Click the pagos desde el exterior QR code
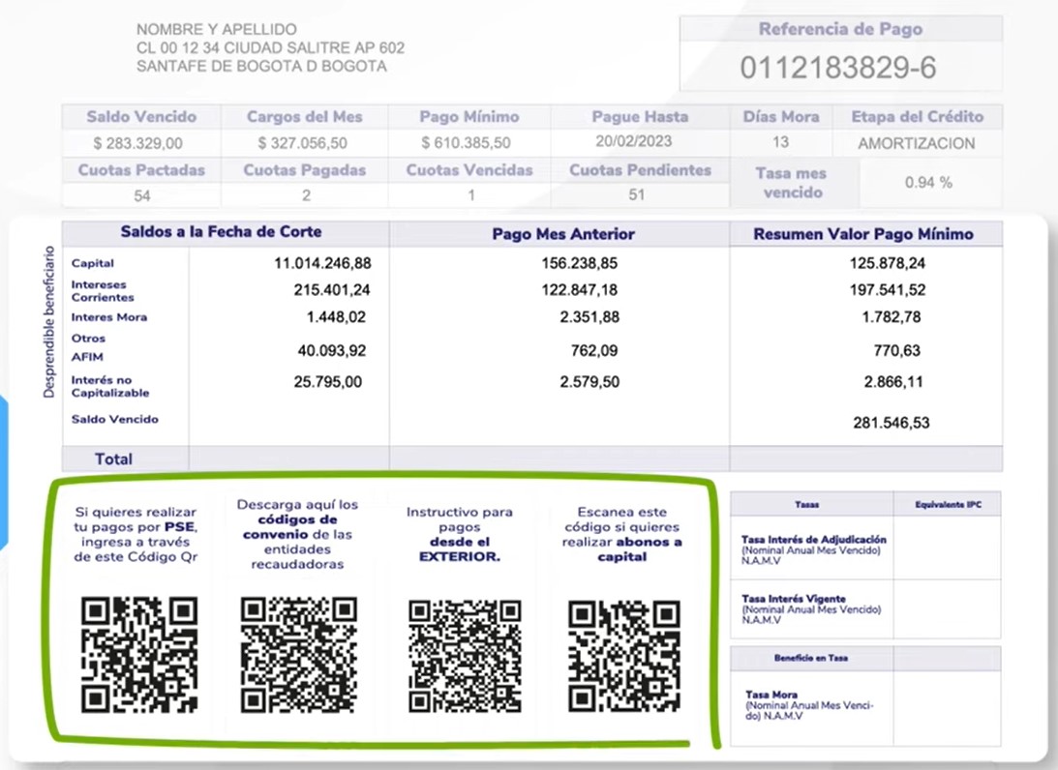The height and width of the screenshot is (770, 1058). (465, 656)
